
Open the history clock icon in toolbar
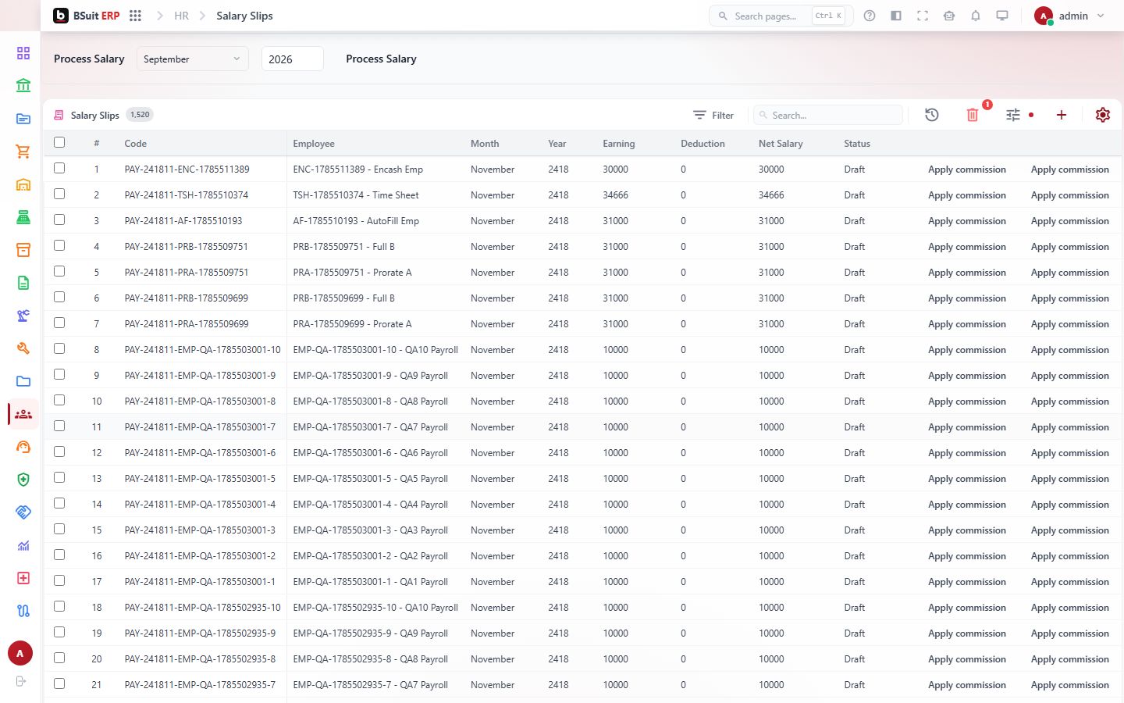(932, 115)
